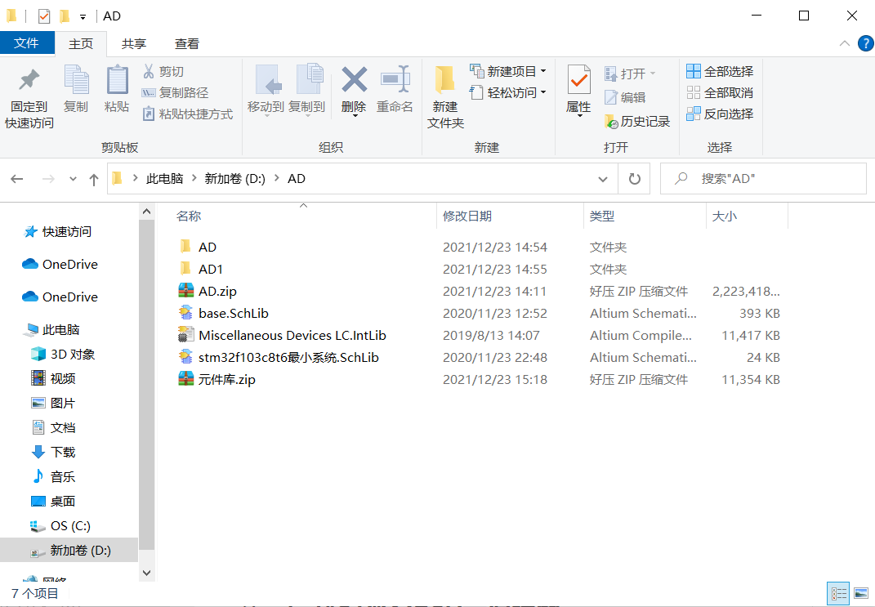Open the New Item (新建项目) dropdown
Screen dimensions: 875x607
(508, 71)
